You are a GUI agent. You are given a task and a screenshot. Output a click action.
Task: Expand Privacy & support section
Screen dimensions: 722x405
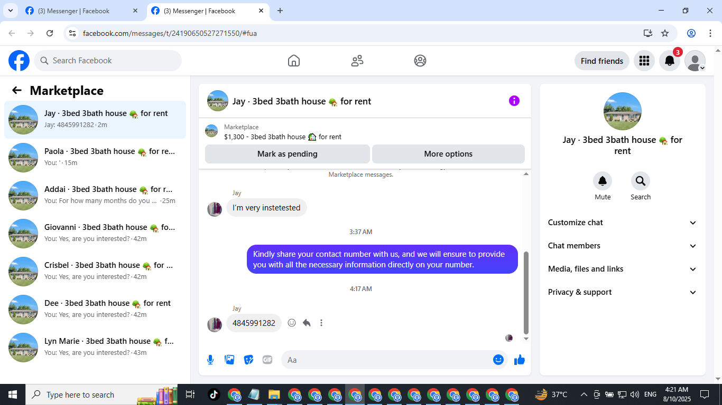coord(623,292)
